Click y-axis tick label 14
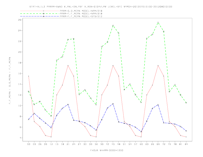 pos(20,84)
